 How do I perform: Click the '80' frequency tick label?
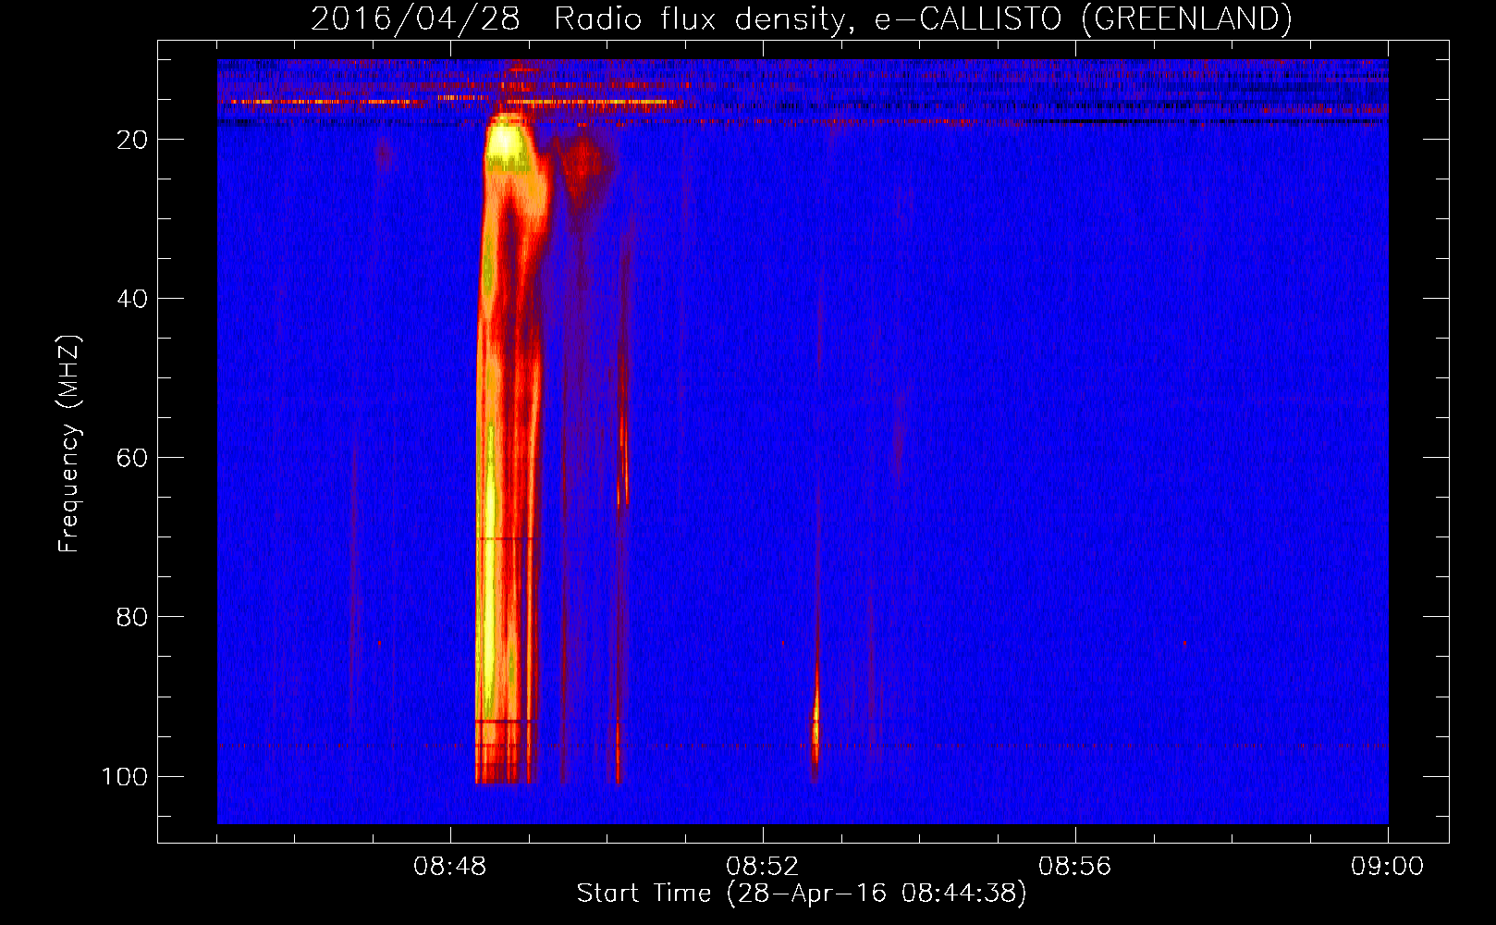pyautogui.click(x=132, y=617)
